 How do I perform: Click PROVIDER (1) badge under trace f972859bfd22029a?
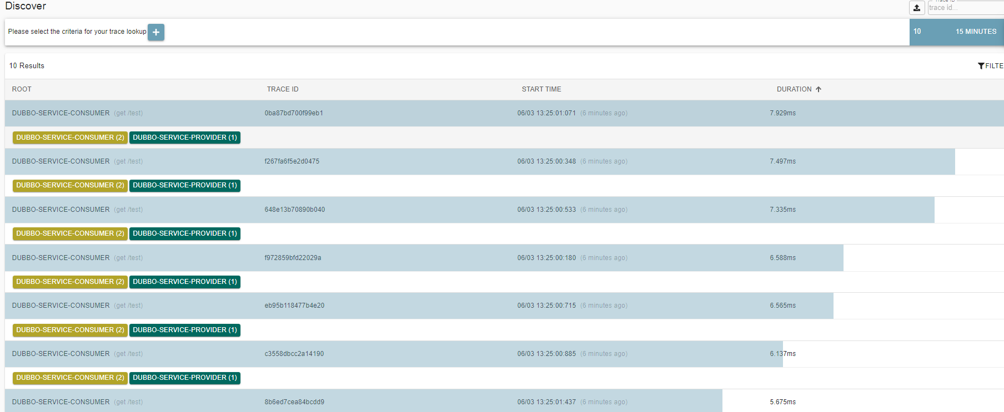(185, 282)
